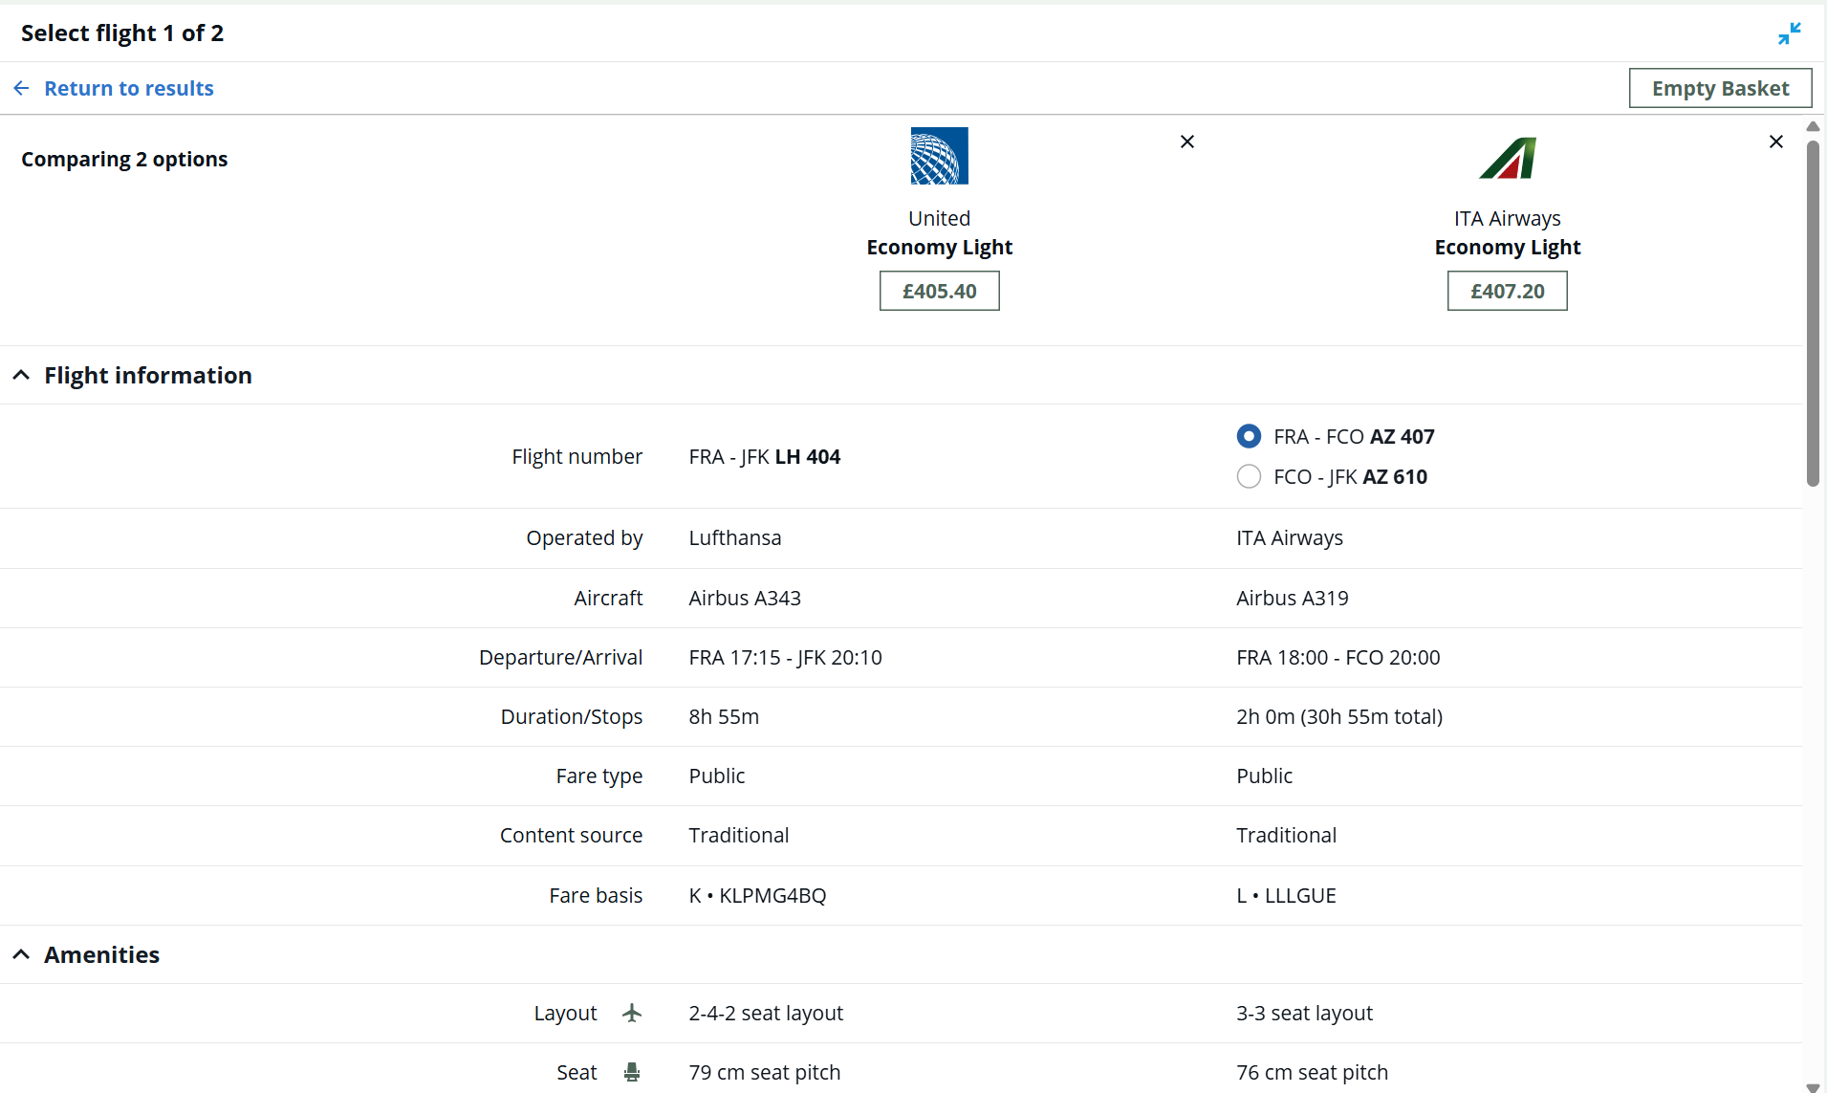1827x1093 pixels.
Task: Click the ITA Airways logo
Action: tap(1508, 158)
